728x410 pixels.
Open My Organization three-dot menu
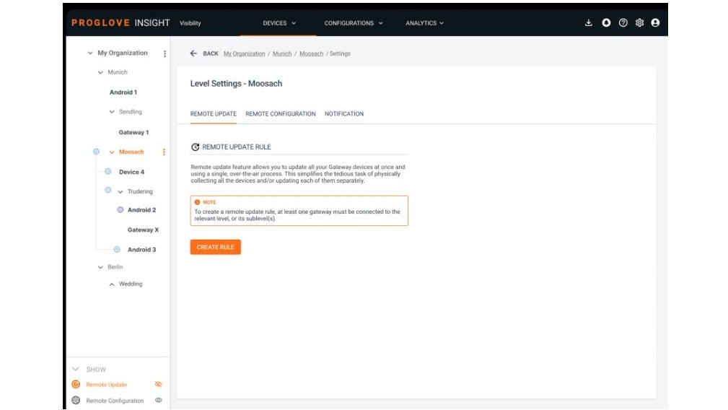click(x=165, y=53)
